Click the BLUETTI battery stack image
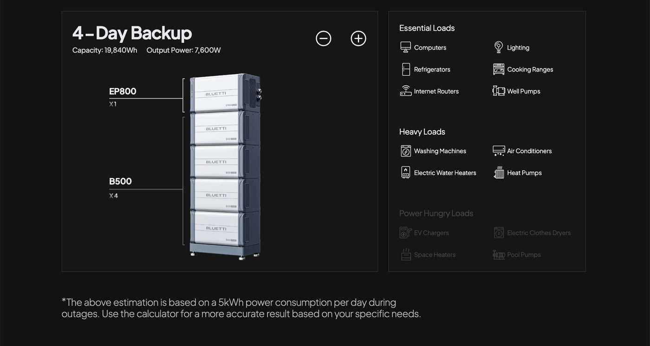Image resolution: width=650 pixels, height=346 pixels. point(225,165)
